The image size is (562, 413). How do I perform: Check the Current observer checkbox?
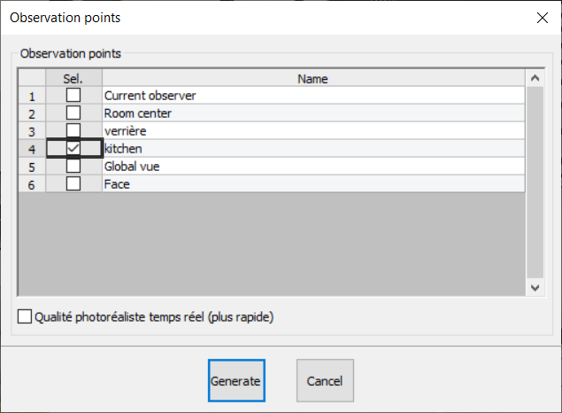(x=73, y=95)
